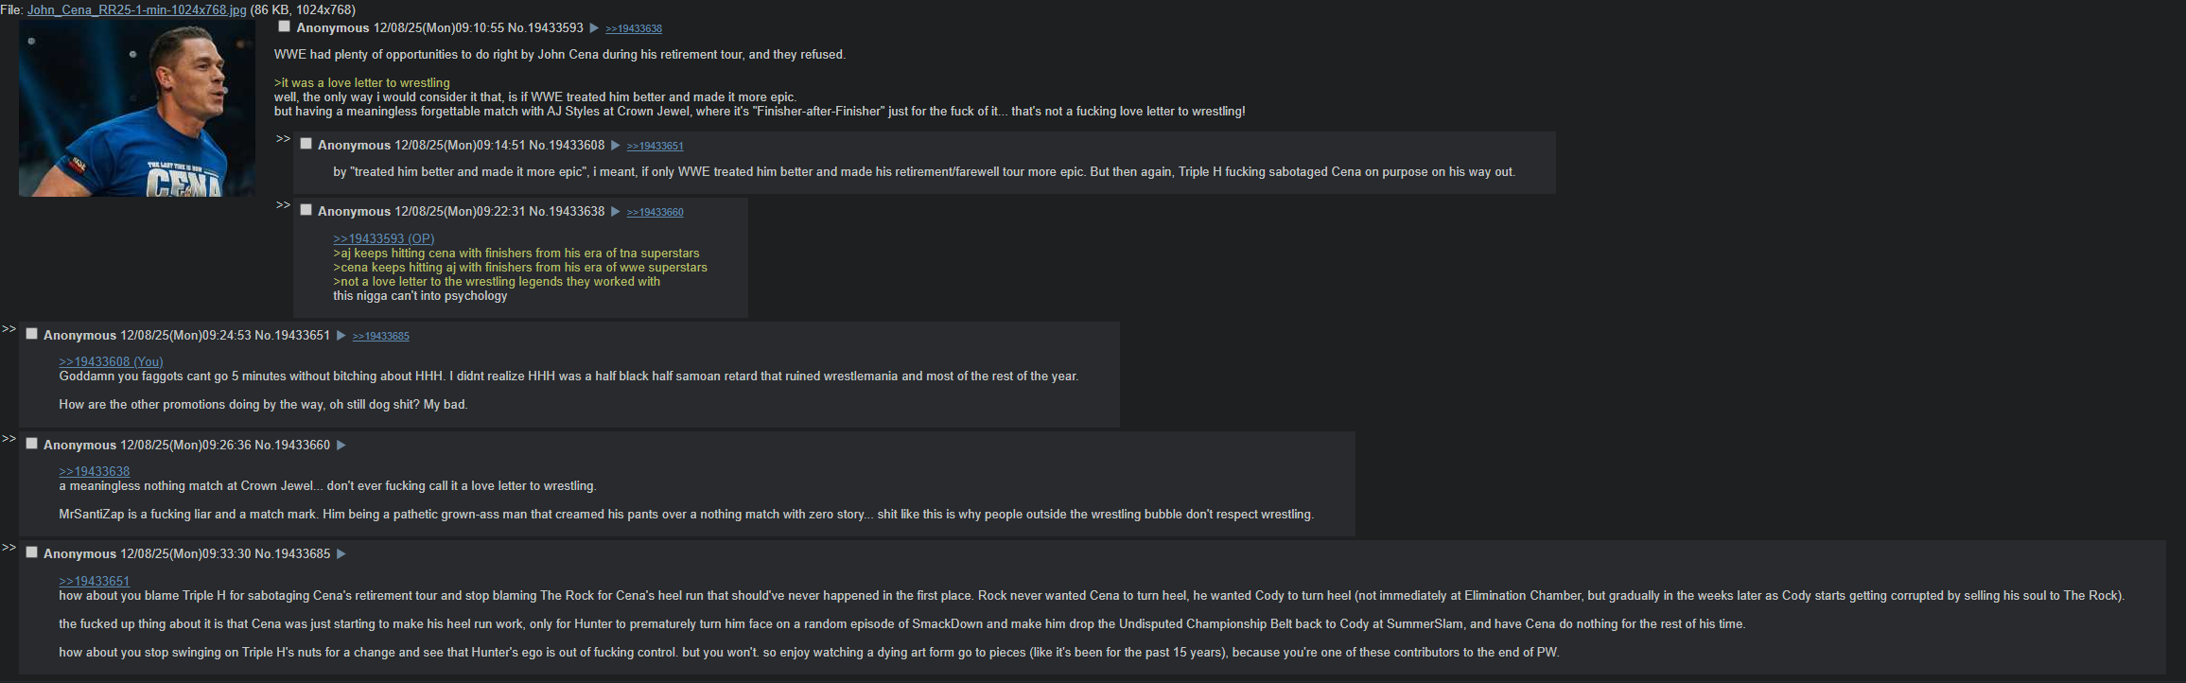Expand the post menu arrow for No.19433660

point(341,446)
